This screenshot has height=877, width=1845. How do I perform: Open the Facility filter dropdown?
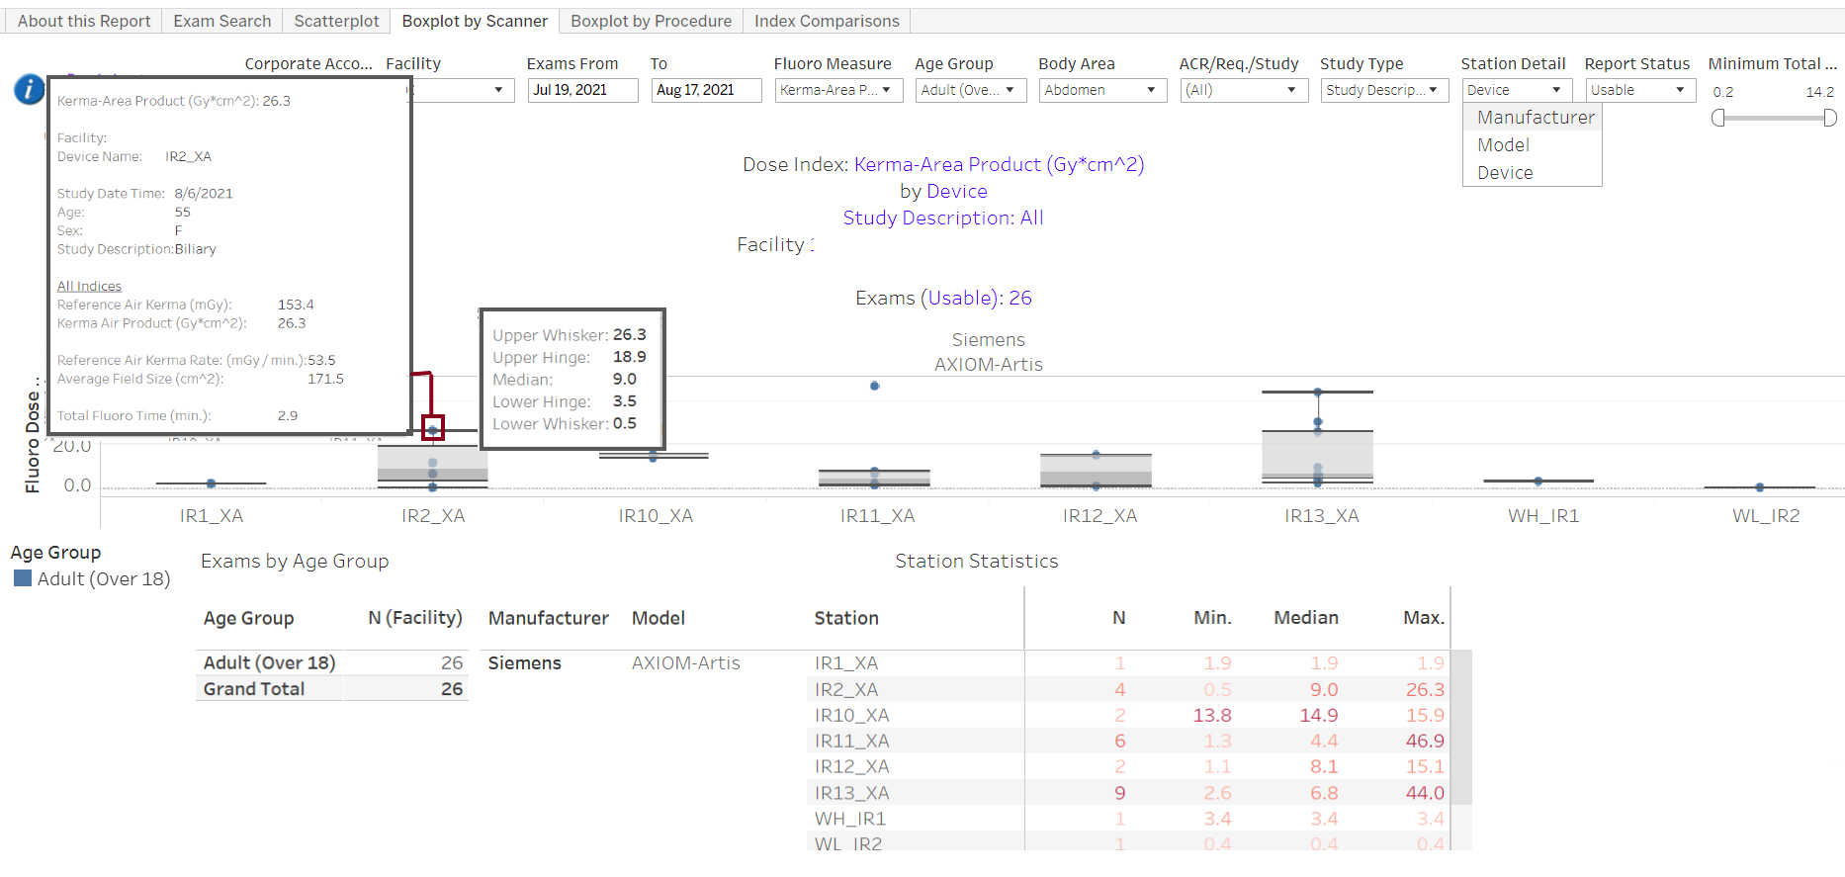pyautogui.click(x=500, y=90)
